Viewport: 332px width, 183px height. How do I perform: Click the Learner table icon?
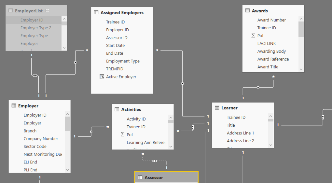click(217, 108)
